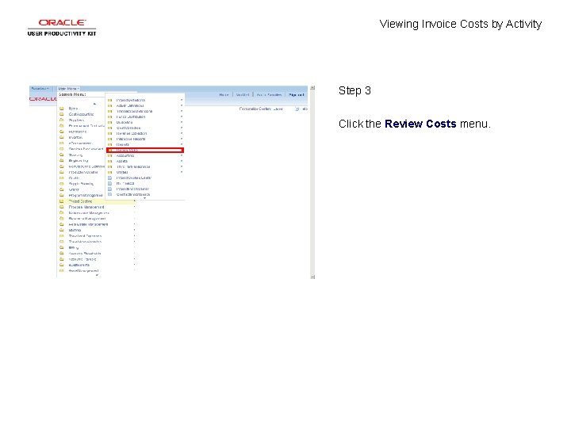571x428 pixels.
Task: Expand the Resource Management submenu arrow
Action: pyautogui.click(x=134, y=219)
